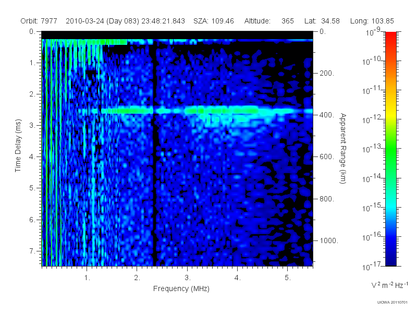The width and height of the screenshot is (417, 313).
Task: Click the altitude value '365'
Action: (x=288, y=21)
